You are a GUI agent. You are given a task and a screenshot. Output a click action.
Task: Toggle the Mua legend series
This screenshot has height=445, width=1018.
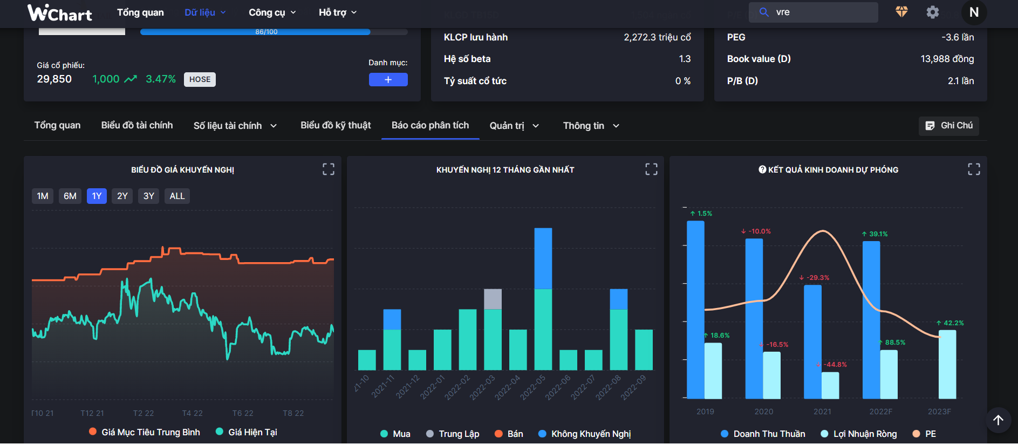point(395,434)
